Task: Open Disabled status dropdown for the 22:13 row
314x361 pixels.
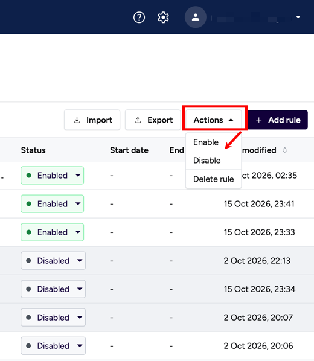Action: point(53,261)
